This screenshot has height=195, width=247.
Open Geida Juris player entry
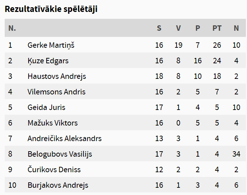[x=46, y=107]
